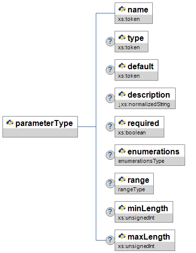Click the default element icon
The image size is (196, 253).
click(122, 66)
